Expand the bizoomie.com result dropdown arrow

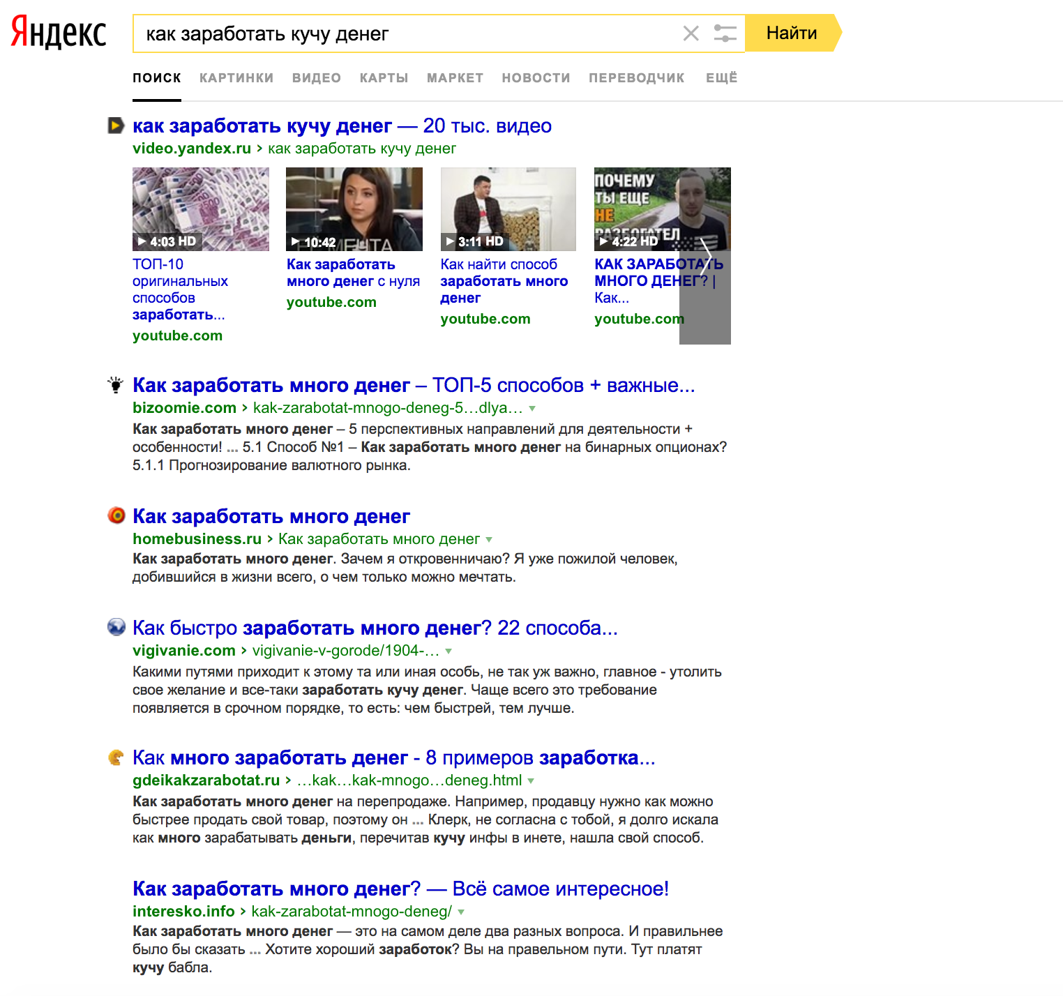[532, 409]
